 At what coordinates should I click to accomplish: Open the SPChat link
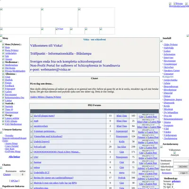pyautogui.click(x=14, y=181)
